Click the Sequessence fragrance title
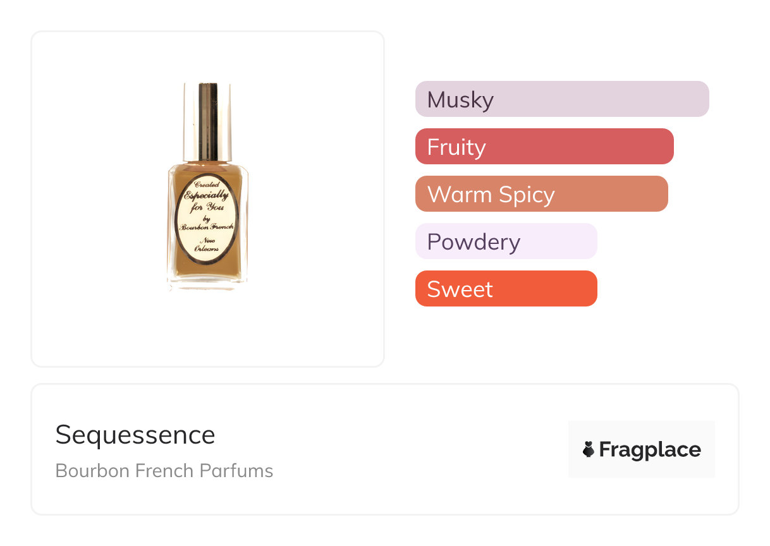Viewport: 770px width, 546px height. coord(135,435)
